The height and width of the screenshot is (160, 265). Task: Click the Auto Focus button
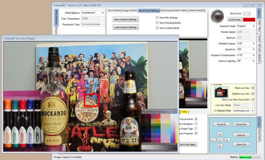coord(235,19)
